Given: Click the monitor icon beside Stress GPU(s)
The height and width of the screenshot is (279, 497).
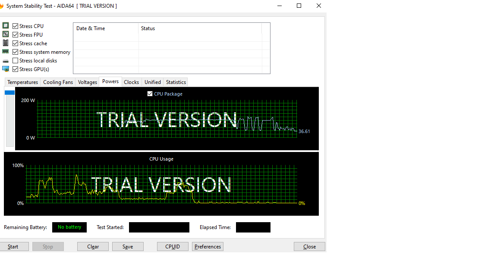Looking at the screenshot, I should coord(6,69).
